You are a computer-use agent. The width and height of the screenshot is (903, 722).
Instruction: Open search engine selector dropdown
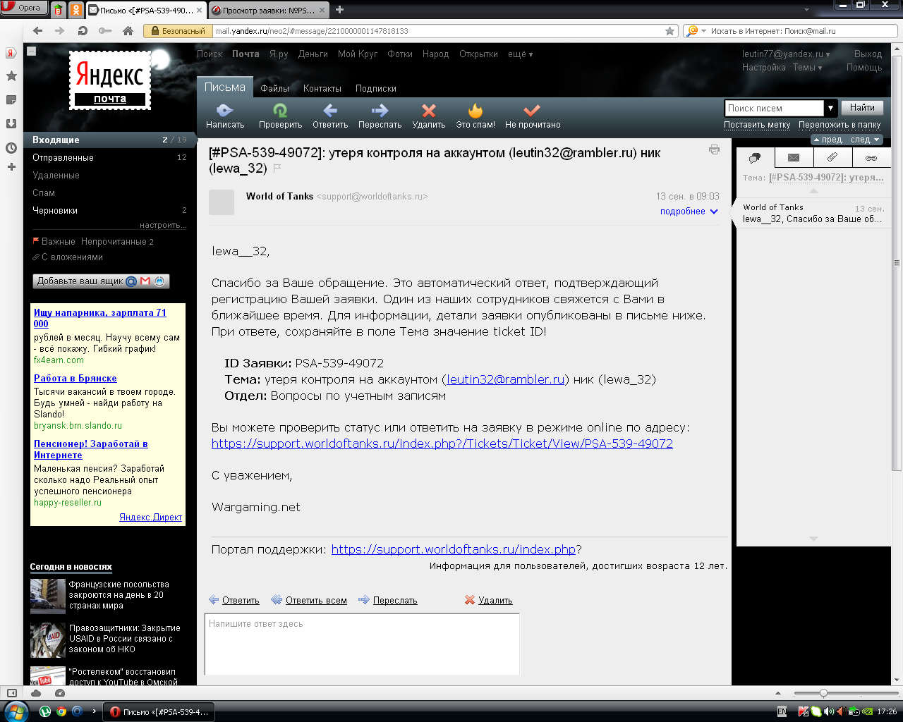(696, 31)
